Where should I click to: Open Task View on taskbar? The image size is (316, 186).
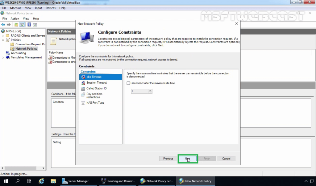point(29,181)
